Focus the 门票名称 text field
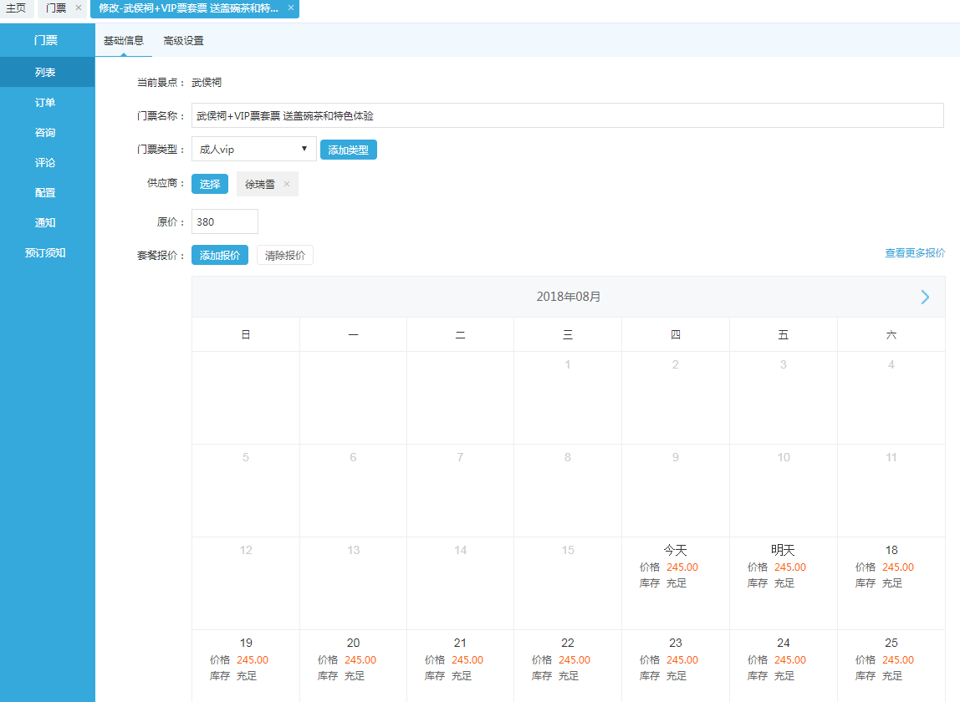 pos(567,115)
